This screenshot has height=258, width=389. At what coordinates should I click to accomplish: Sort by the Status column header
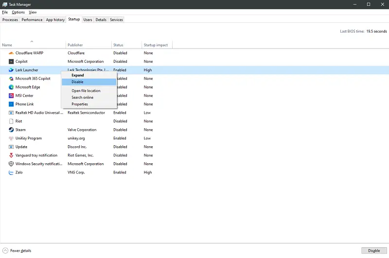click(x=126, y=44)
